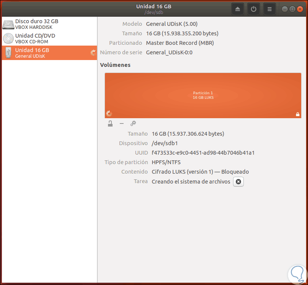The height and width of the screenshot is (285, 308).
Task: Close the Disks window
Action: 300,9
